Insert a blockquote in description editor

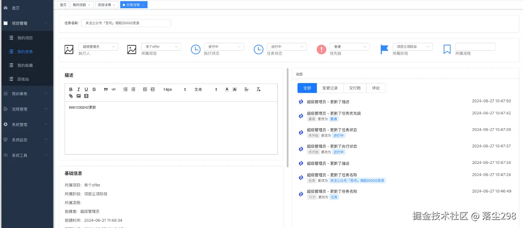(x=106, y=89)
